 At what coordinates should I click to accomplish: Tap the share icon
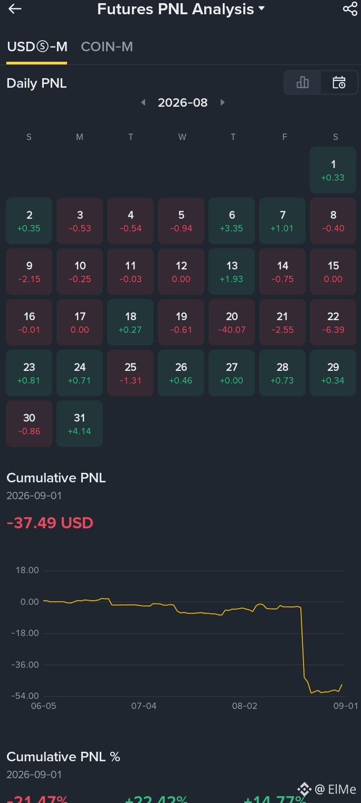tap(350, 9)
